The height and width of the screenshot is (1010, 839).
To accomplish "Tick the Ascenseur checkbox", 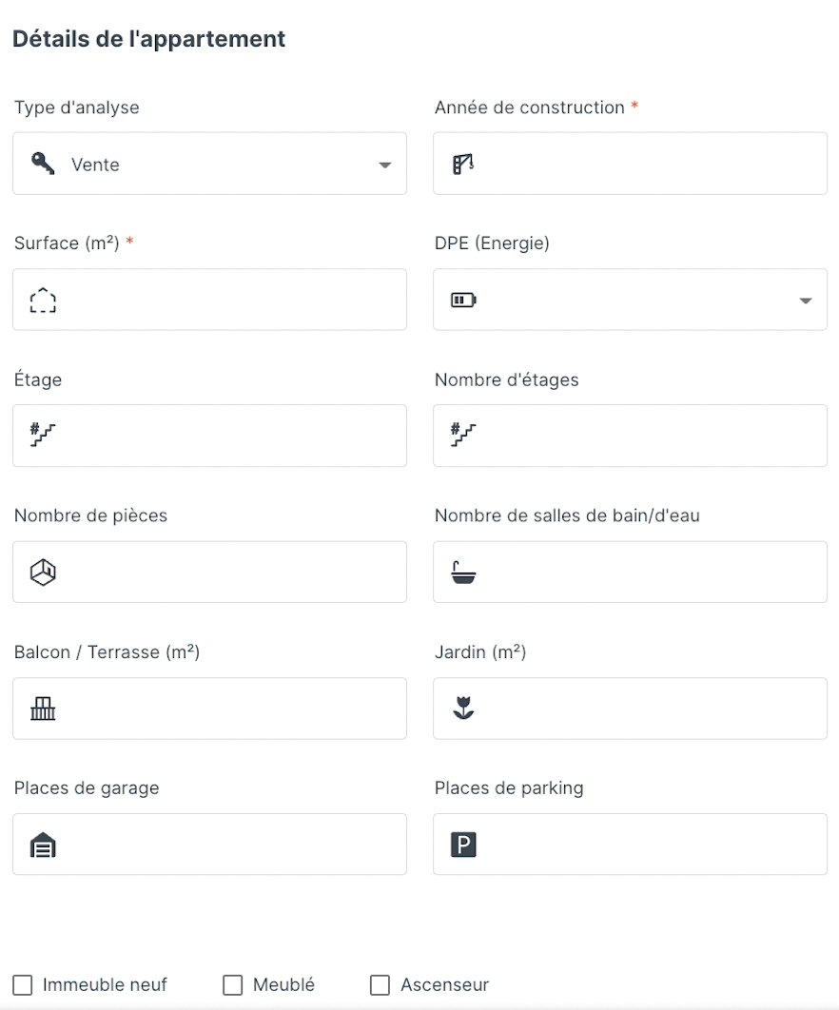I will click(380, 985).
